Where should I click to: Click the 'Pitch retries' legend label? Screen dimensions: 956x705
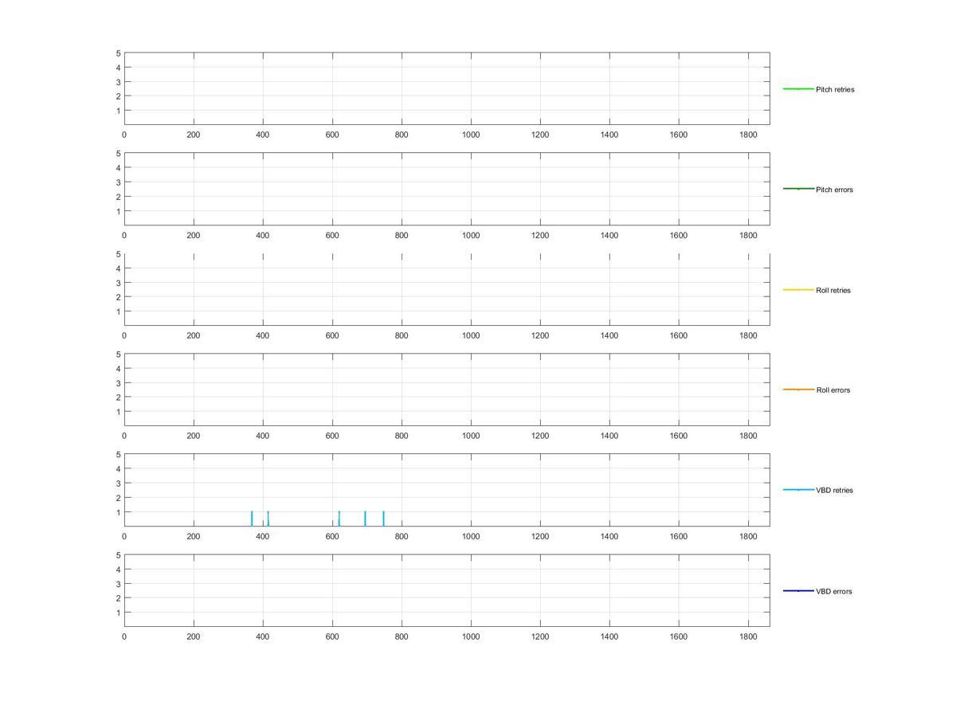(x=835, y=89)
